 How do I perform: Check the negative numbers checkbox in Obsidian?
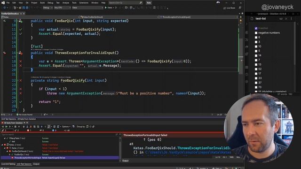(256, 33)
